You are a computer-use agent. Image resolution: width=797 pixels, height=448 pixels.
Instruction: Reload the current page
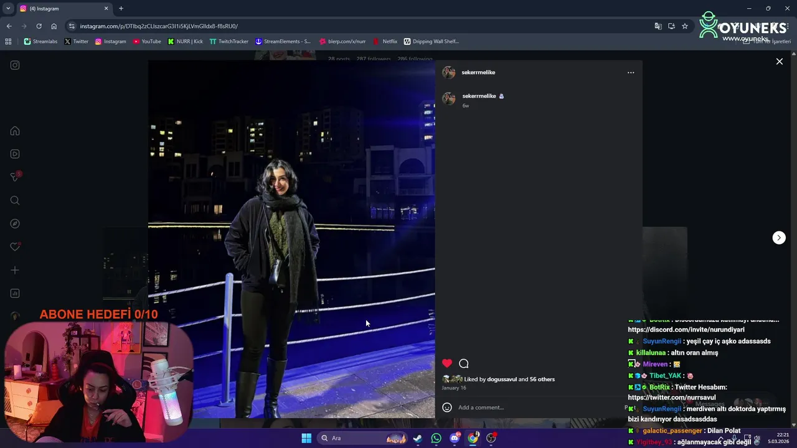pos(39,26)
